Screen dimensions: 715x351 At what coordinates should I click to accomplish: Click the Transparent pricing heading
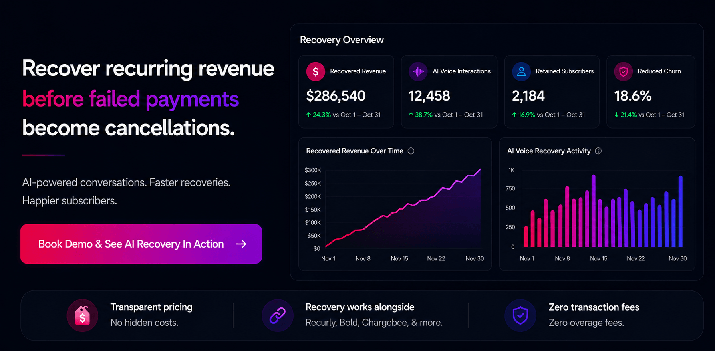pos(151,307)
